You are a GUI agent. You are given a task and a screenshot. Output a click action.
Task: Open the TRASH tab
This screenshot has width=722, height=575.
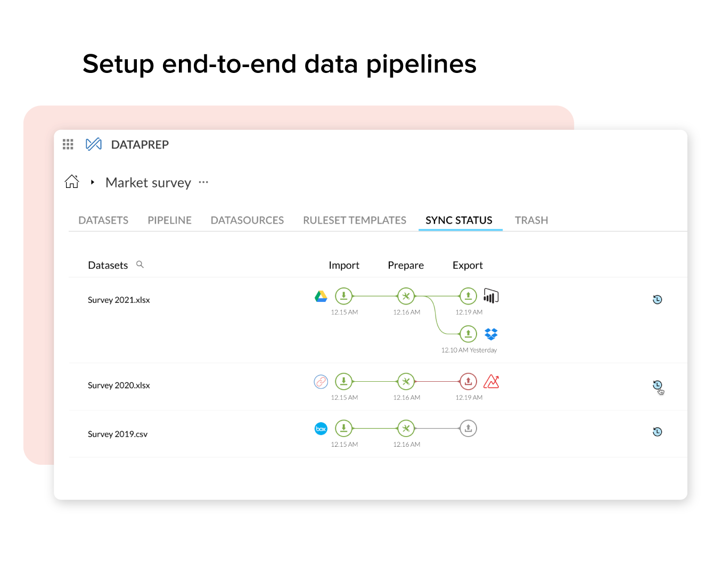click(531, 220)
